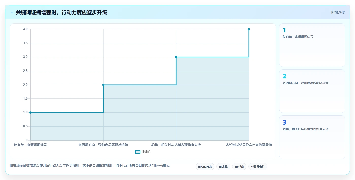This screenshot has height=180, width=355.
Task: Select the Chart.js chip
Action: click(x=205, y=167)
